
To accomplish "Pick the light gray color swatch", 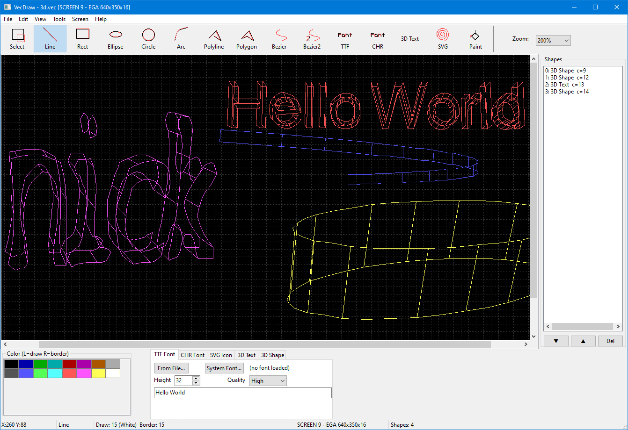I will [x=113, y=364].
